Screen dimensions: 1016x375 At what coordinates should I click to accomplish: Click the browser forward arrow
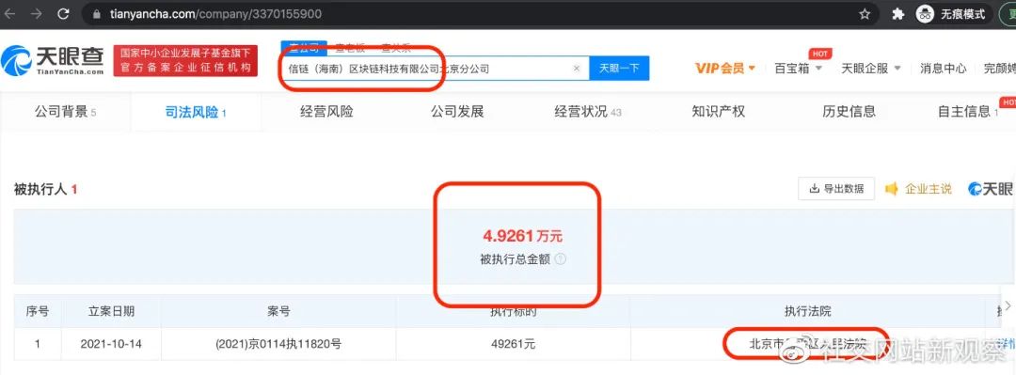[37, 13]
